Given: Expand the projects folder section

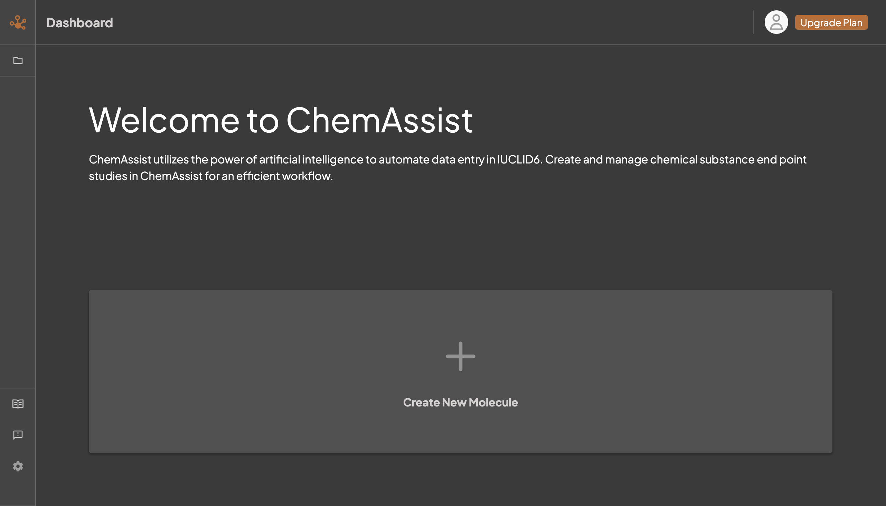Looking at the screenshot, I should tap(18, 60).
